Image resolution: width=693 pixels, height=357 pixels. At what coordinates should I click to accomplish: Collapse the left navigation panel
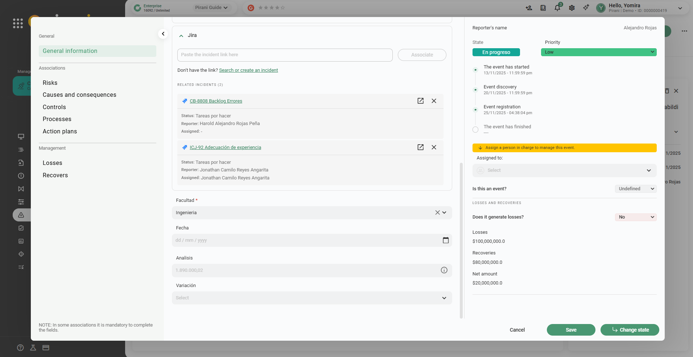pyautogui.click(x=163, y=34)
